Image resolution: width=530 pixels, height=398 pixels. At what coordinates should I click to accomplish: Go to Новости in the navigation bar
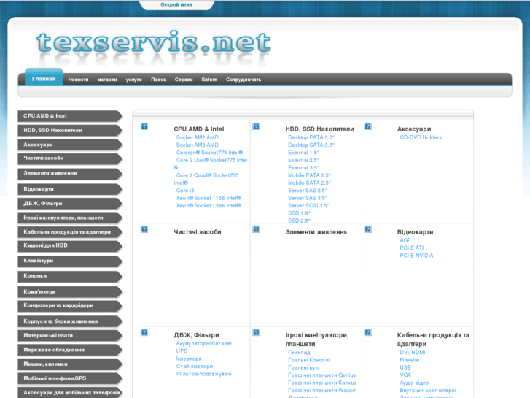coord(78,80)
